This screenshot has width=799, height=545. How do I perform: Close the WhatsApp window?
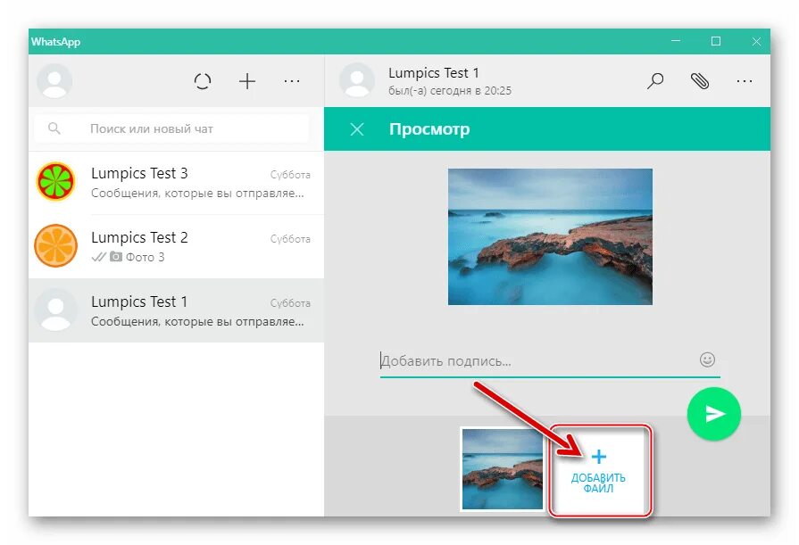point(756,41)
